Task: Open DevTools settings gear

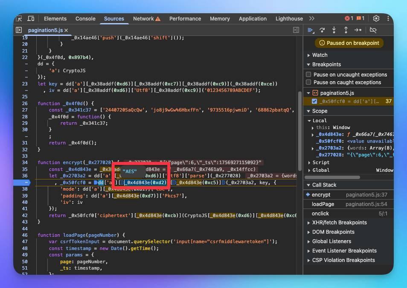Action: pos(376,18)
